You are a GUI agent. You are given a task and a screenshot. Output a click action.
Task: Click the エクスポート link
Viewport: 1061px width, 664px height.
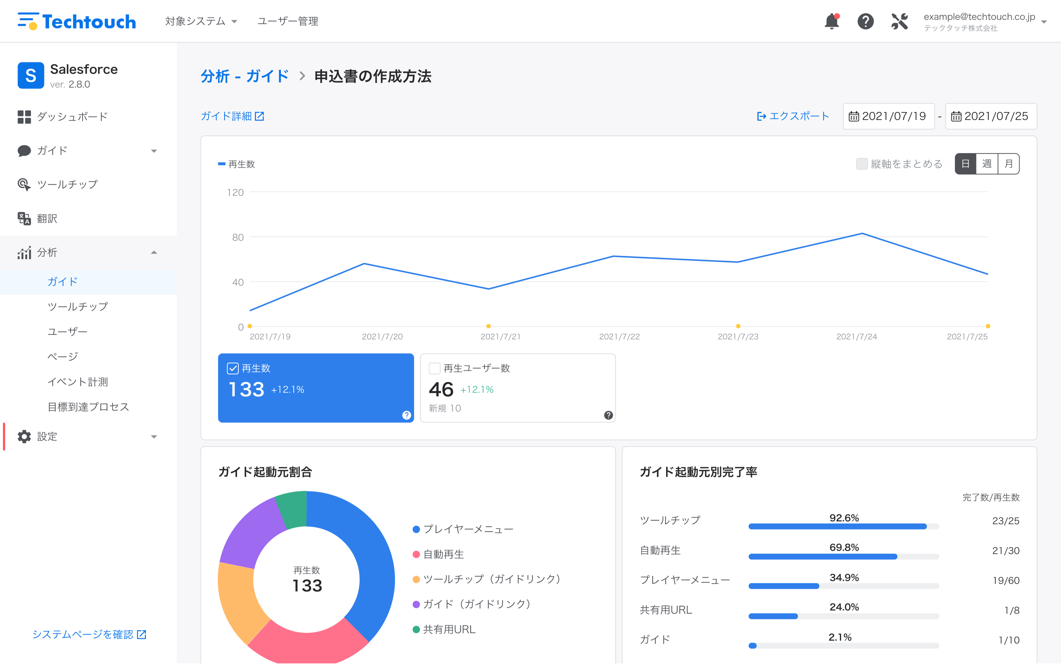tap(792, 116)
